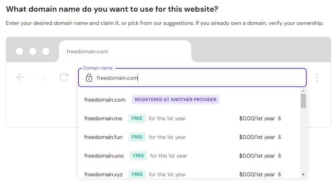The height and width of the screenshot is (193, 335).
Task: Click the Registered at Another Provider badge
Action: point(176,100)
